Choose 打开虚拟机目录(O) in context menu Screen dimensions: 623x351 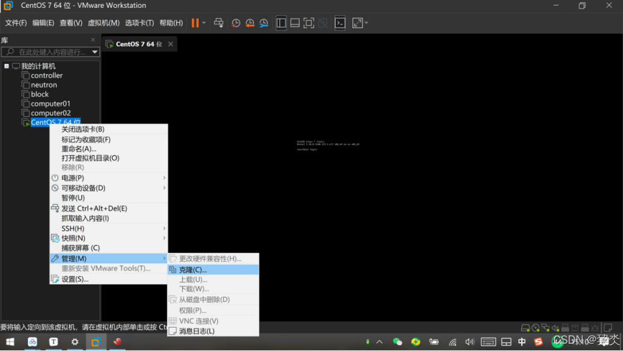[109, 158]
